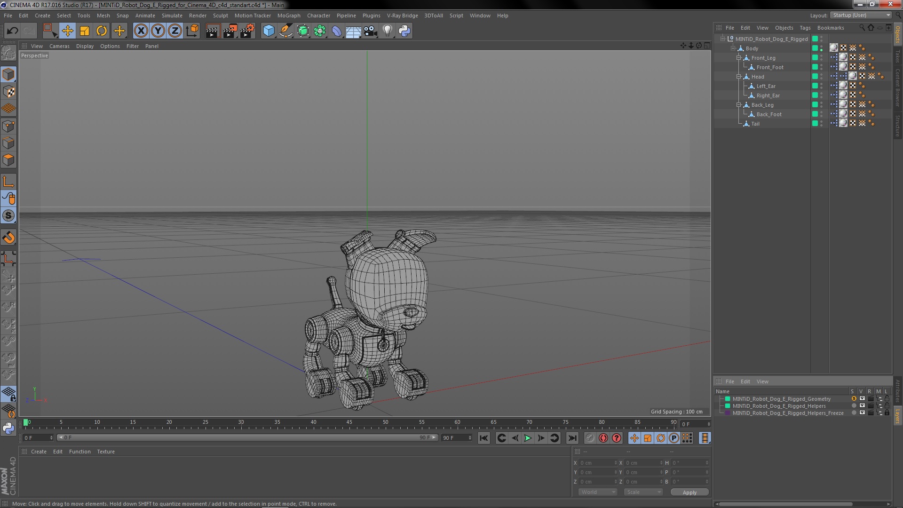This screenshot has width=903, height=508.
Task: Open the MoGraph menu
Action: pyautogui.click(x=289, y=16)
